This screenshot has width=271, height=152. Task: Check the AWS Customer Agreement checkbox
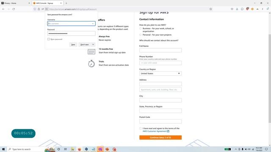(x=140, y=128)
